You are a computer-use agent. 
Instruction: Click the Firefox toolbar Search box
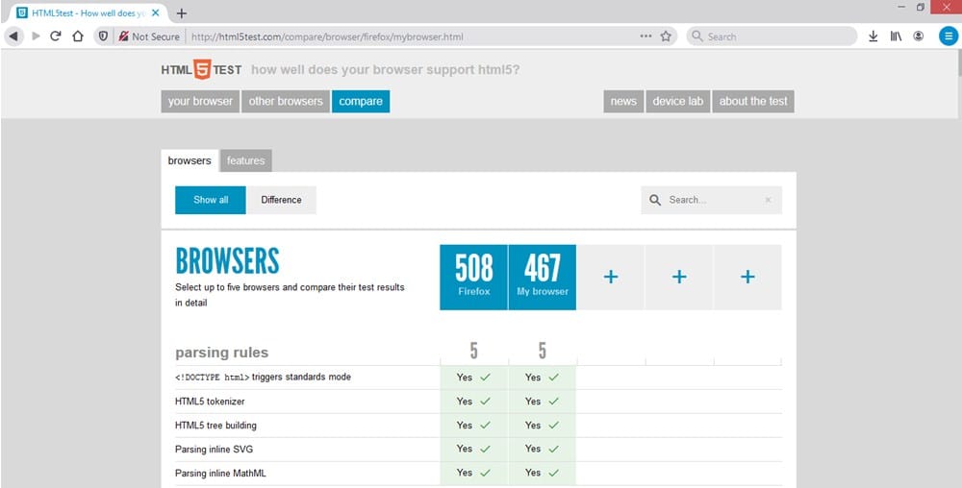pyautogui.click(x=772, y=37)
